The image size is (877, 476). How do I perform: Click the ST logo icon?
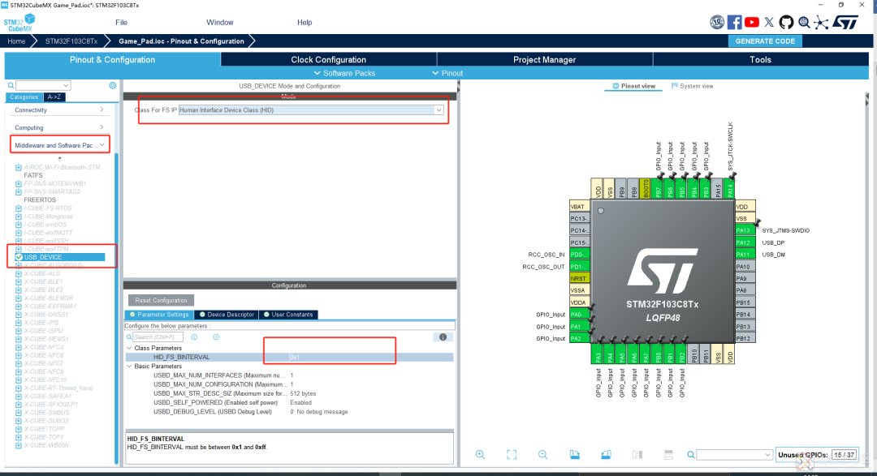pos(845,23)
